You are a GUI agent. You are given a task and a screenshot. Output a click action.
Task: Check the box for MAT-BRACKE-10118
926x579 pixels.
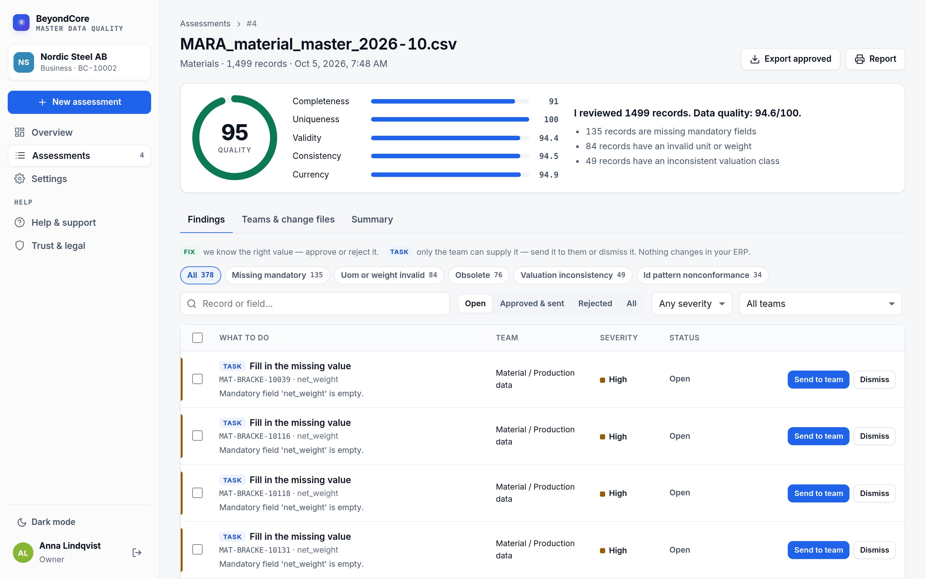(x=197, y=493)
